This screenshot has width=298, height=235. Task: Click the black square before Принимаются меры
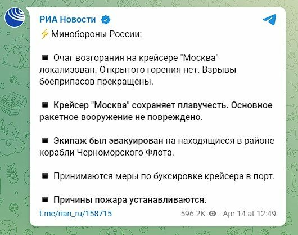pos(45,176)
